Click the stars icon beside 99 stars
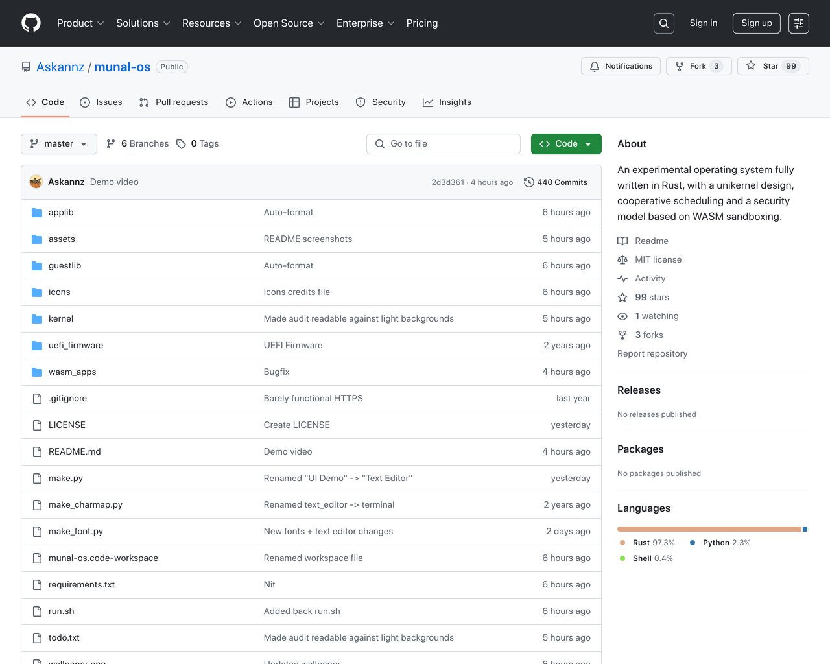The height and width of the screenshot is (664, 830). pyautogui.click(x=622, y=298)
